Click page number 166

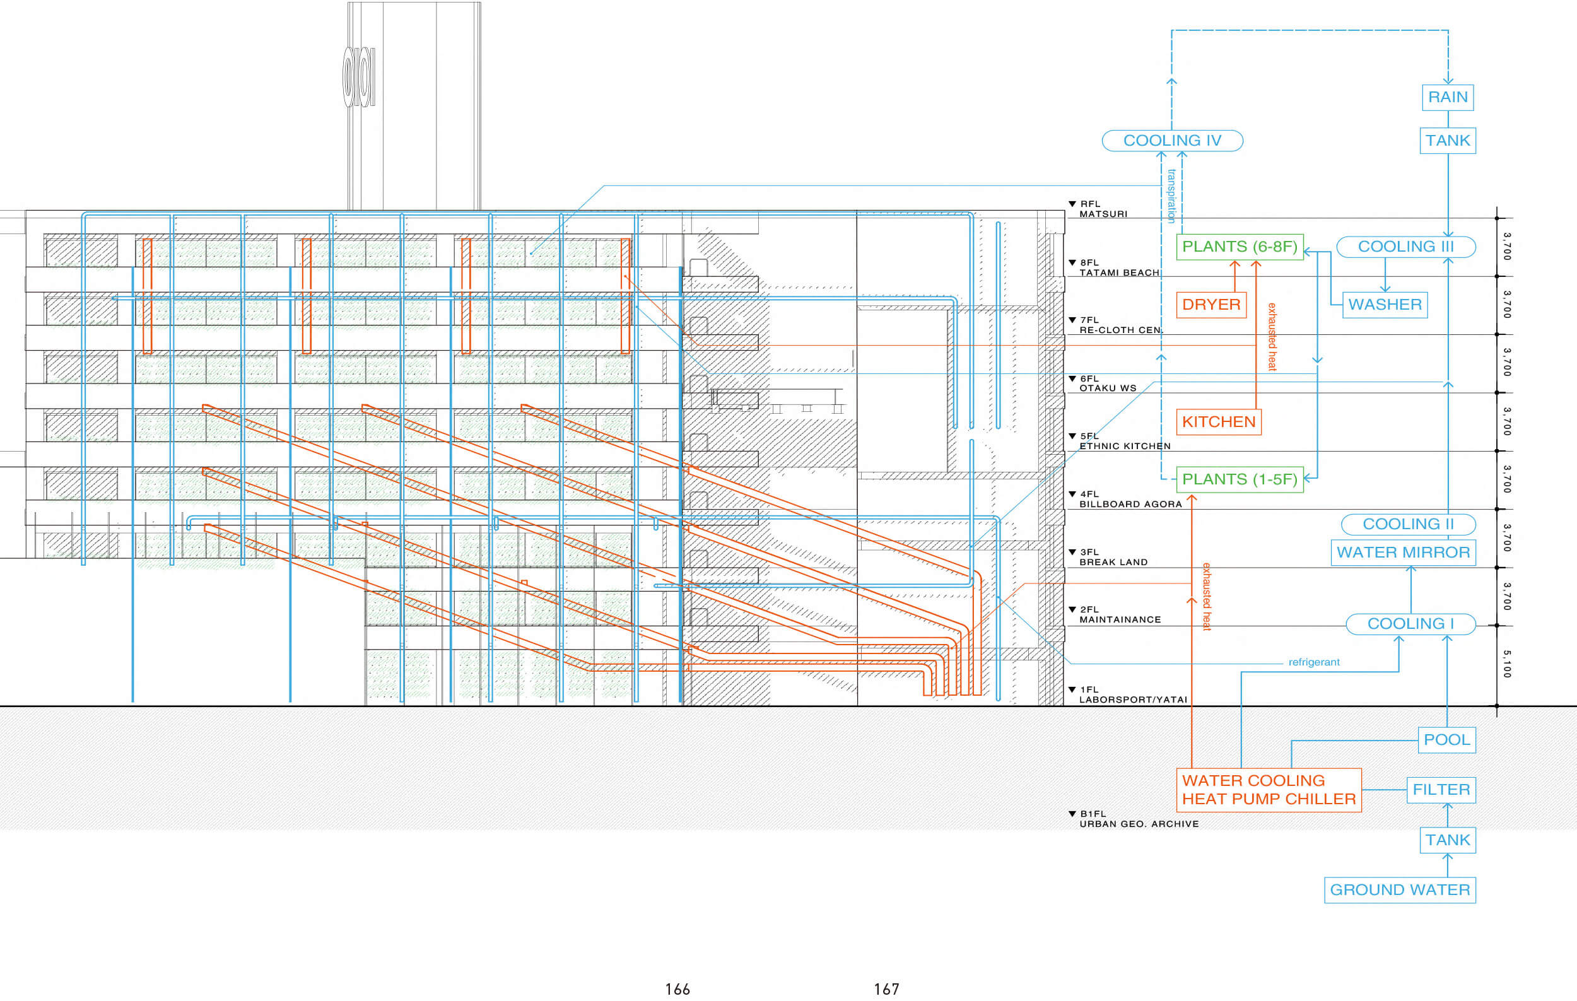click(x=677, y=989)
